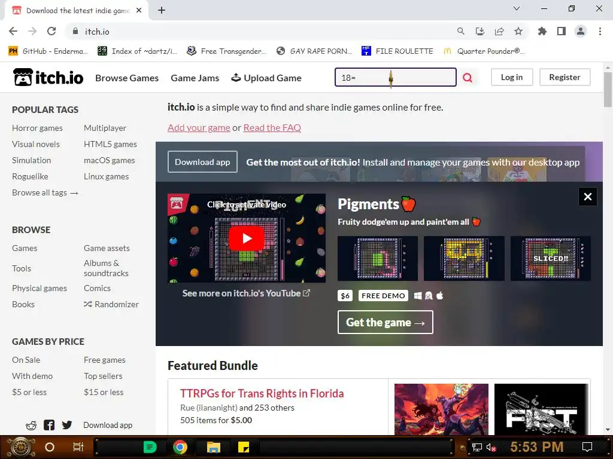This screenshot has width=613, height=459.
Task: Open the Chrome three-dot menu
Action: click(x=600, y=31)
